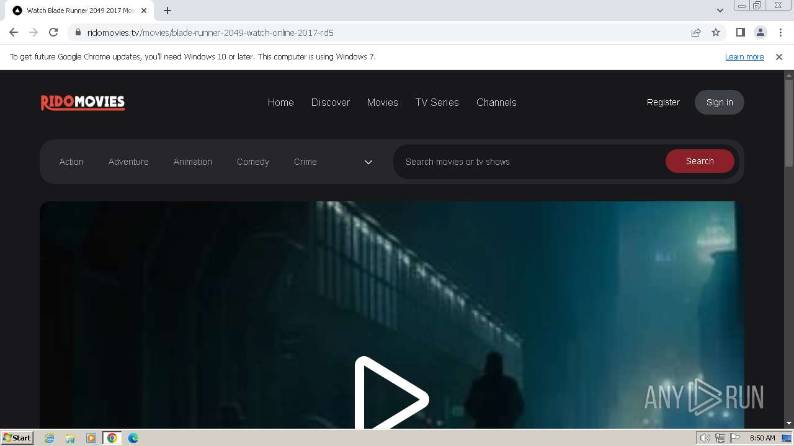The image size is (794, 446).
Task: Select the Crime genre
Action: [305, 162]
